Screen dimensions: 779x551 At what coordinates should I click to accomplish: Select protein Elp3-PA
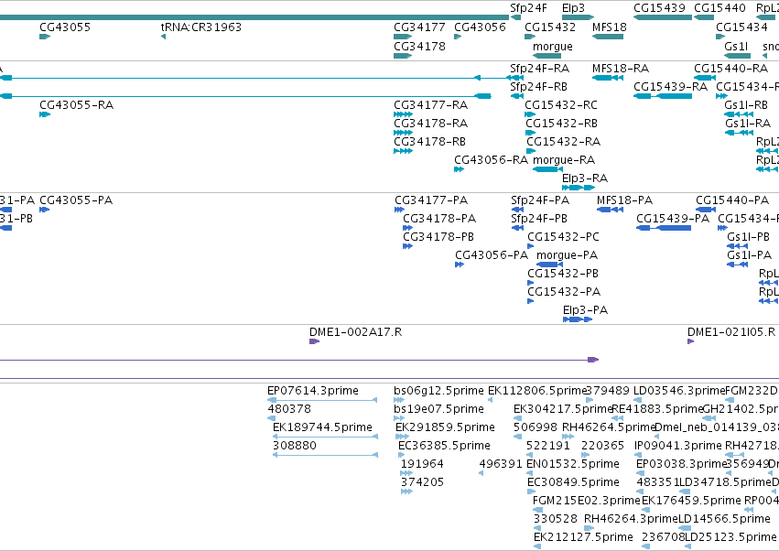point(585,311)
